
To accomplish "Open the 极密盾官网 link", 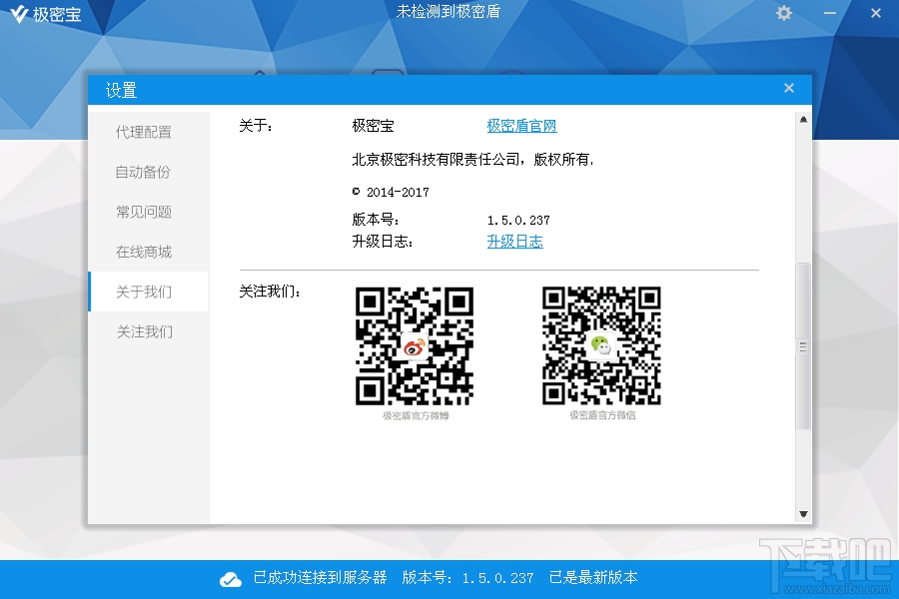I will 521,126.
